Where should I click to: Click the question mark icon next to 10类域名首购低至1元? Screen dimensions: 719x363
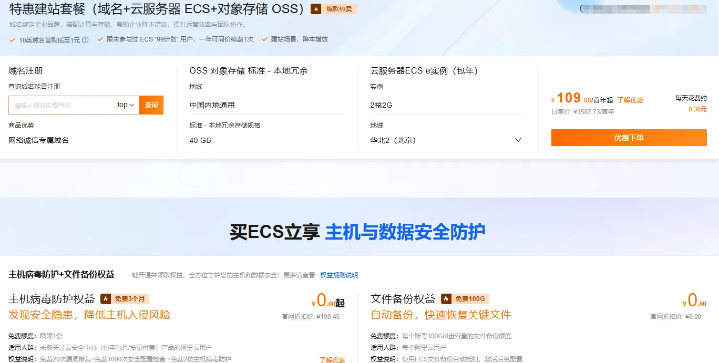coord(85,40)
